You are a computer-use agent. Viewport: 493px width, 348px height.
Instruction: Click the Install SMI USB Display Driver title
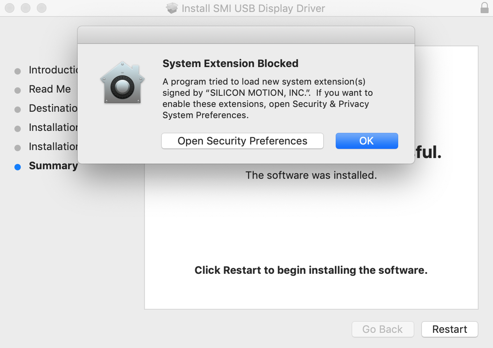[x=253, y=8]
